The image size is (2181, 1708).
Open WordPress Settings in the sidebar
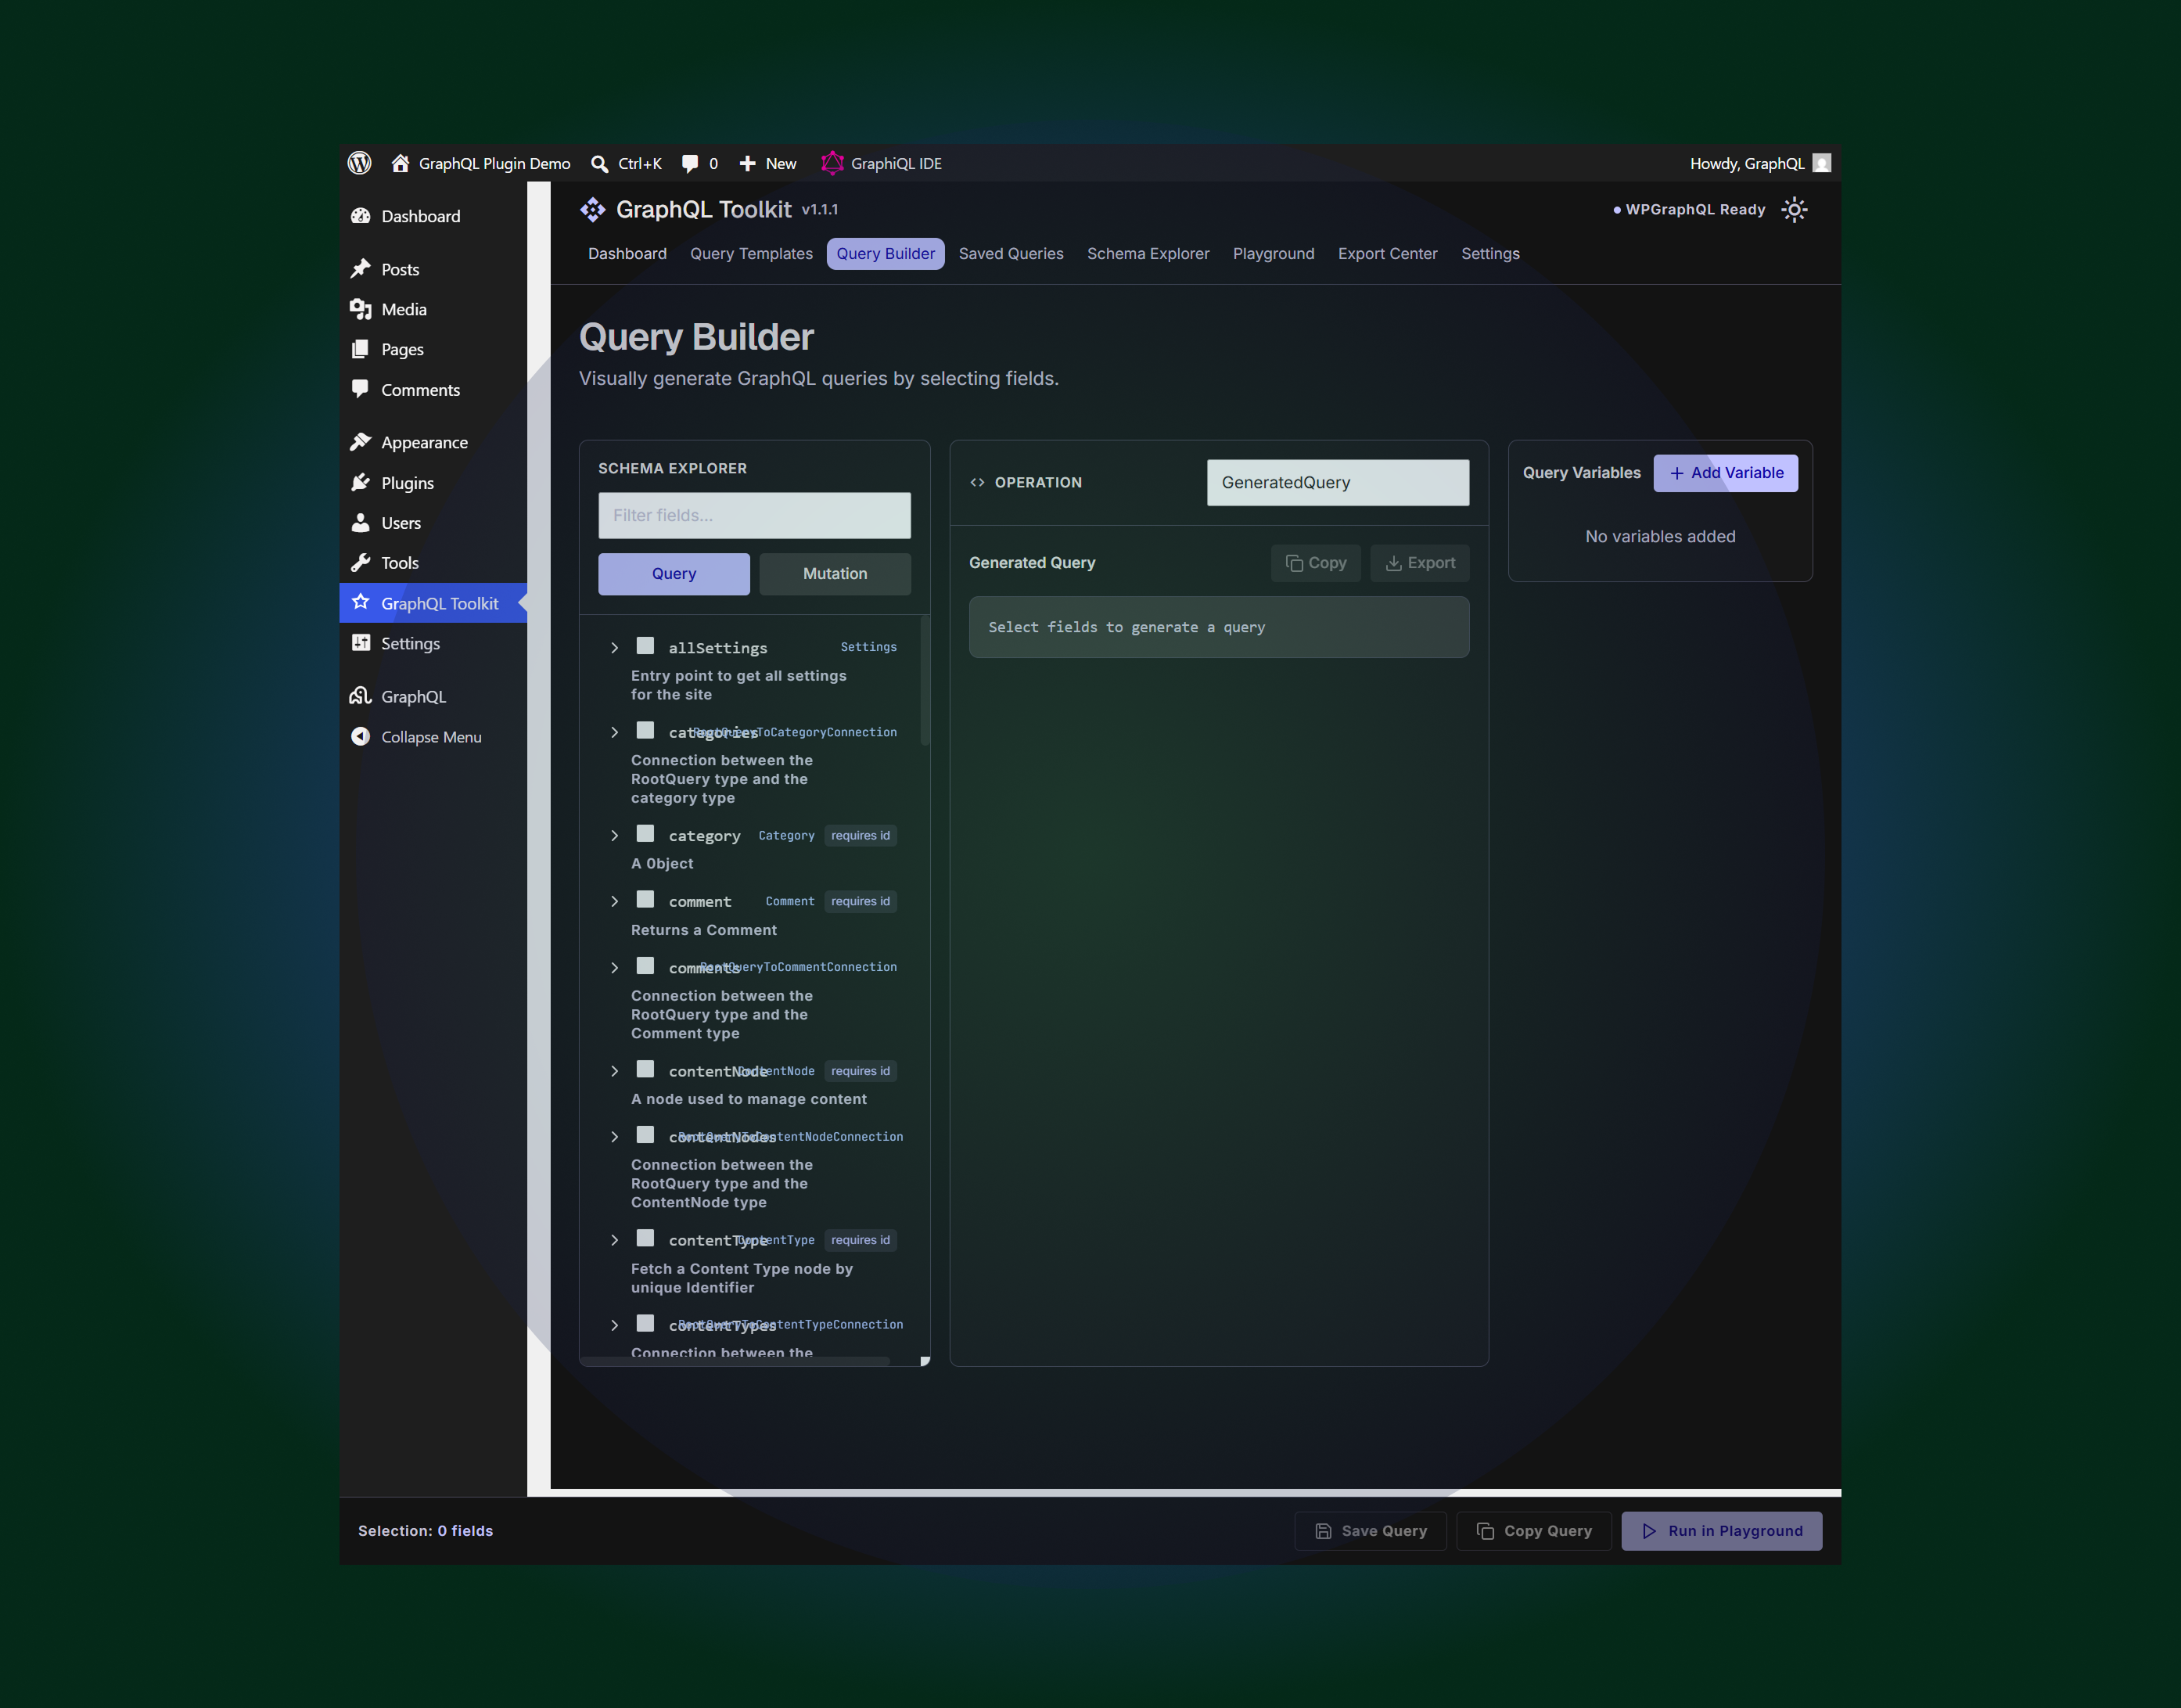coord(433,643)
